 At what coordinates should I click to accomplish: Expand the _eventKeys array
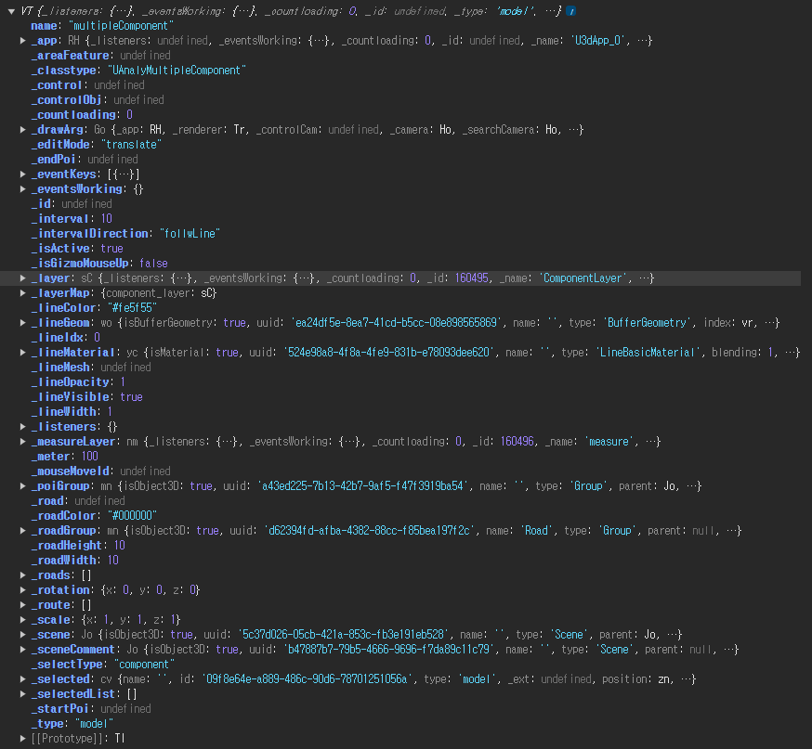[x=23, y=174]
